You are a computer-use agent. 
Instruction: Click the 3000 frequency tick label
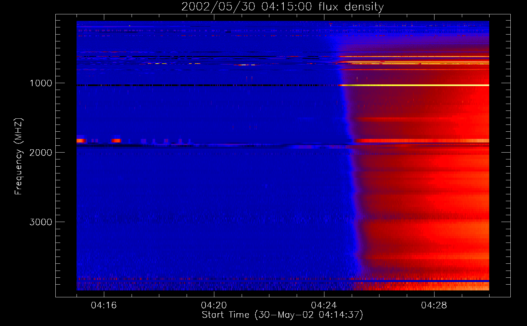point(41,222)
